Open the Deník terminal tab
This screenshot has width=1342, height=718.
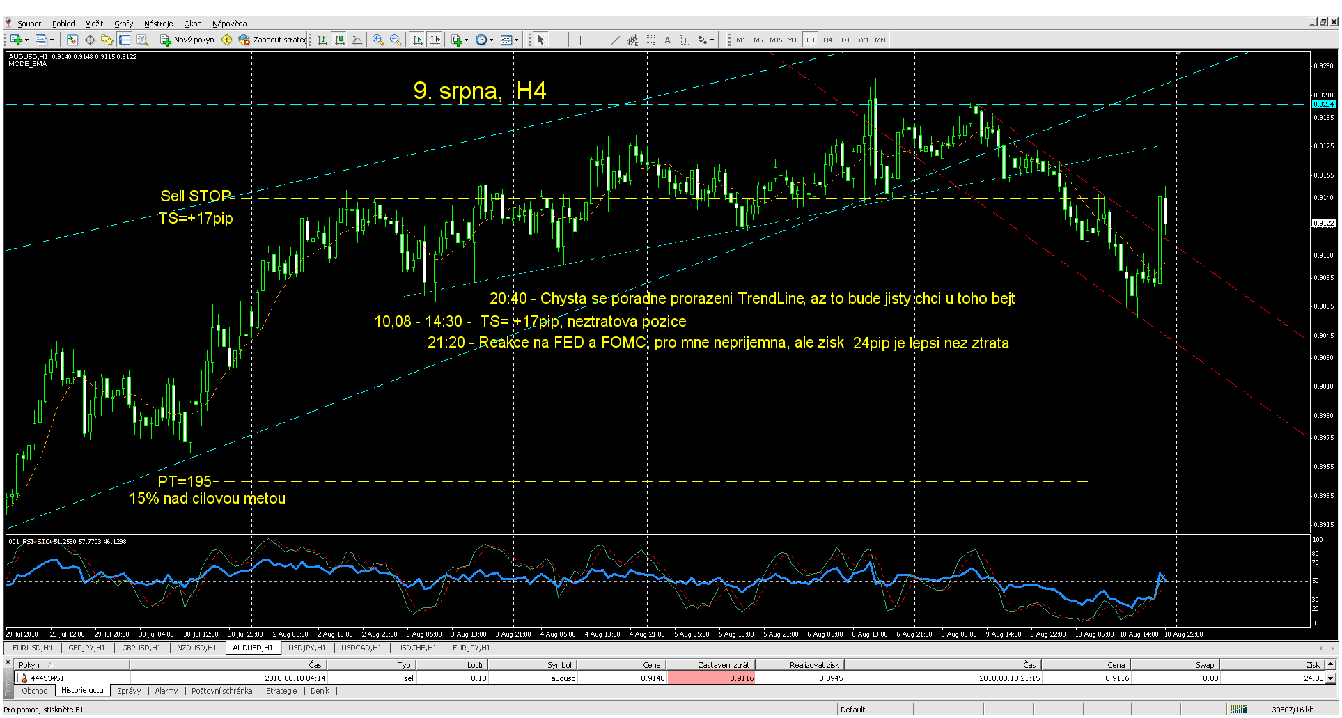point(320,691)
